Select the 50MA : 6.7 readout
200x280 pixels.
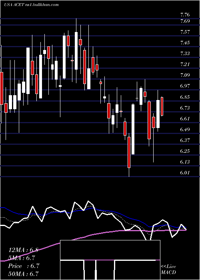point(23,274)
